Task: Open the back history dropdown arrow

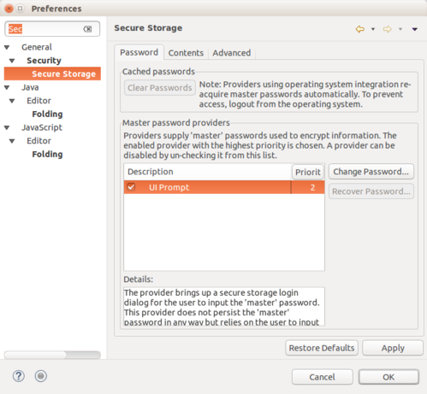Action: (x=373, y=29)
